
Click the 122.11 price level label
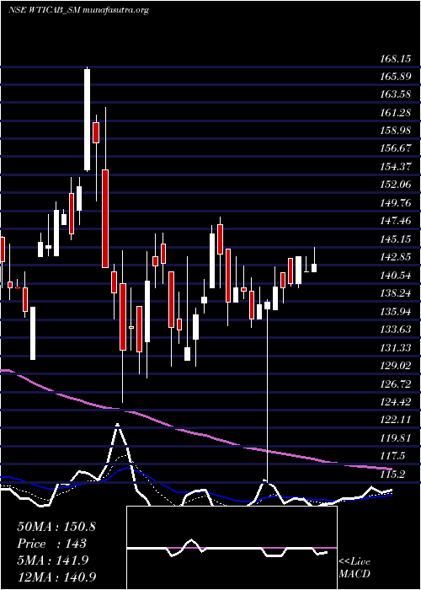395,420
